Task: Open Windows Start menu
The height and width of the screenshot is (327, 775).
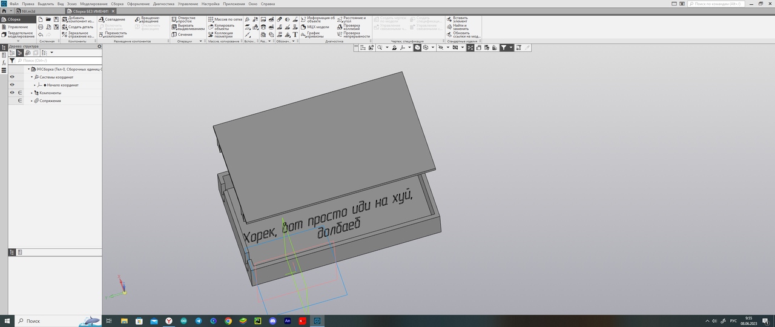Action: (7, 320)
